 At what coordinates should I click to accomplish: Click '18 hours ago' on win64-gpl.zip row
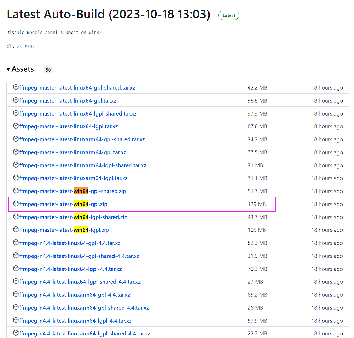[327, 204]
